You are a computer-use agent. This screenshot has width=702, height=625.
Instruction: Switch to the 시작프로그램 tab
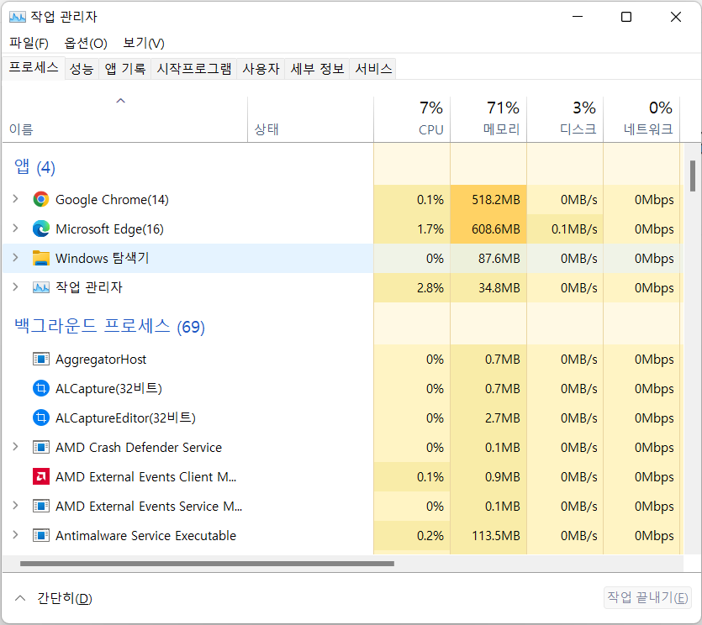(x=194, y=68)
